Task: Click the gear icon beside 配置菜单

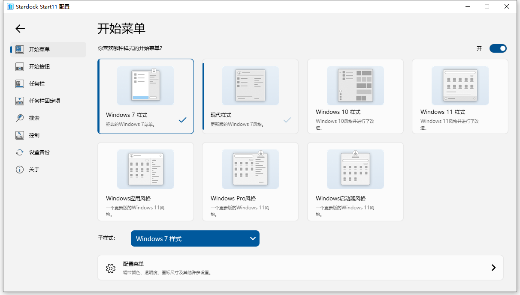Action: point(111,268)
